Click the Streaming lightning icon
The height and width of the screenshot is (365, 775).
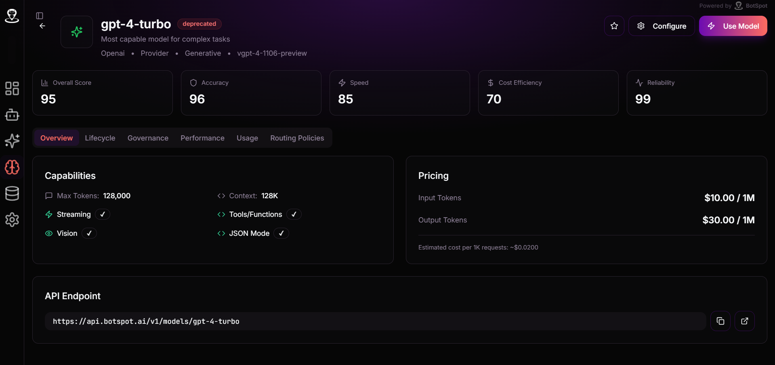click(x=49, y=214)
